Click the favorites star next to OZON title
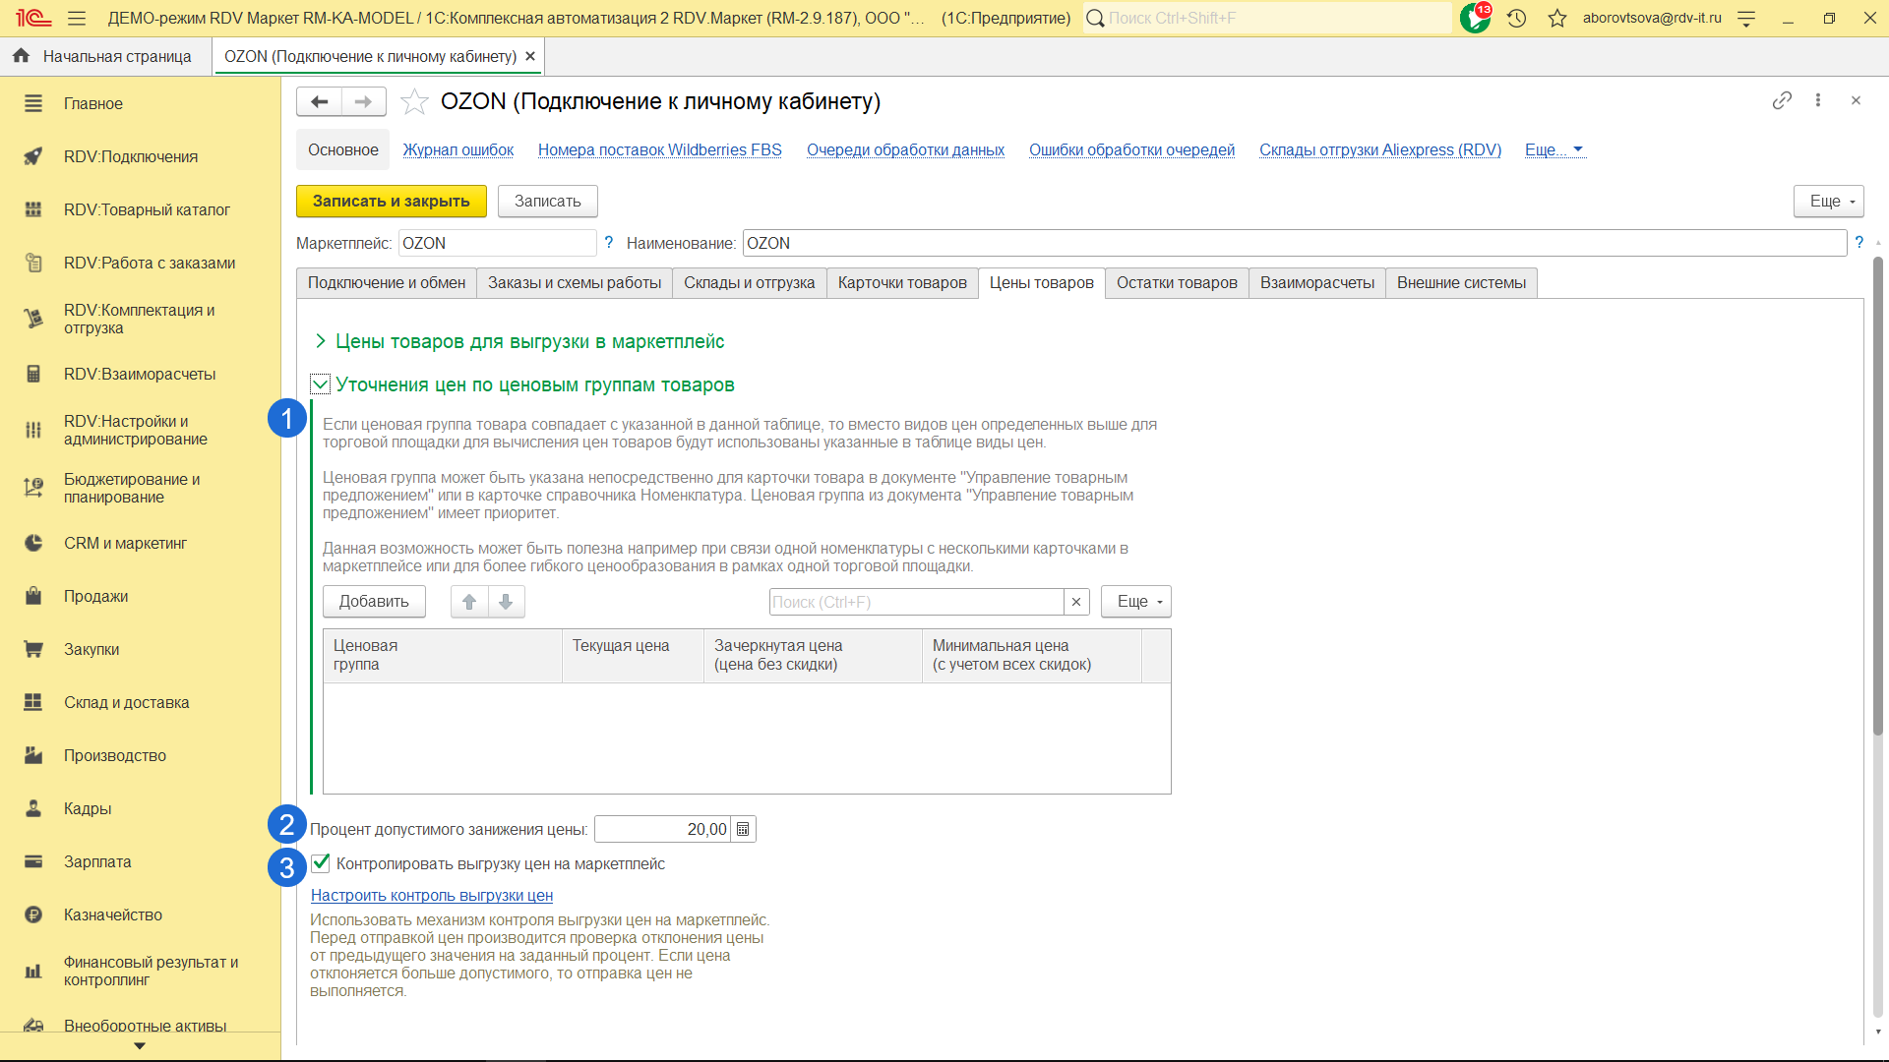This screenshot has height=1062, width=1889. click(x=414, y=101)
